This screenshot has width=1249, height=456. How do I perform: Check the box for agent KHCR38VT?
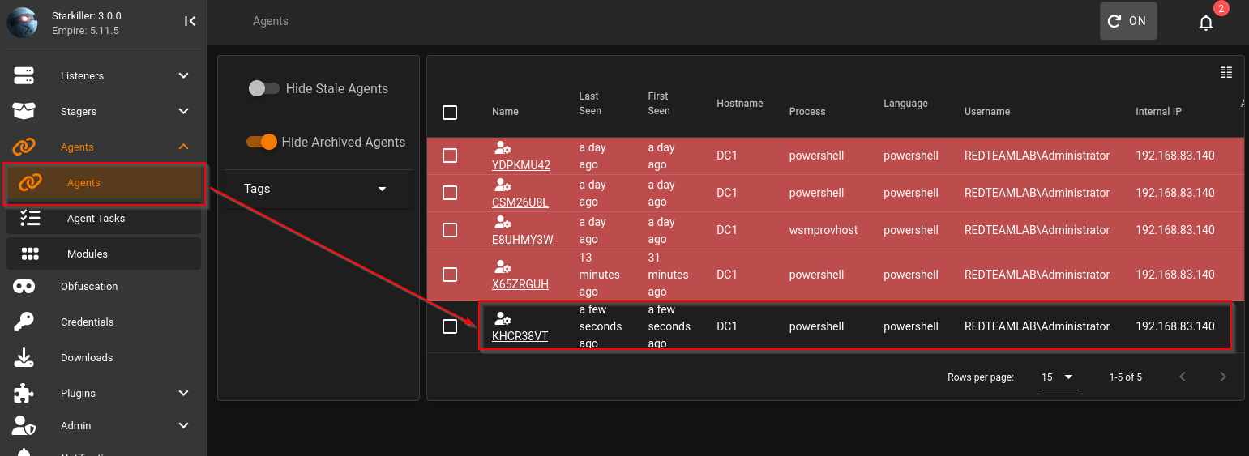pyautogui.click(x=450, y=326)
